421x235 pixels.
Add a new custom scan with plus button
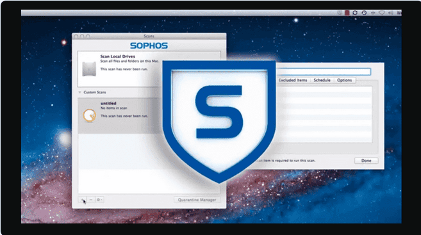click(83, 200)
